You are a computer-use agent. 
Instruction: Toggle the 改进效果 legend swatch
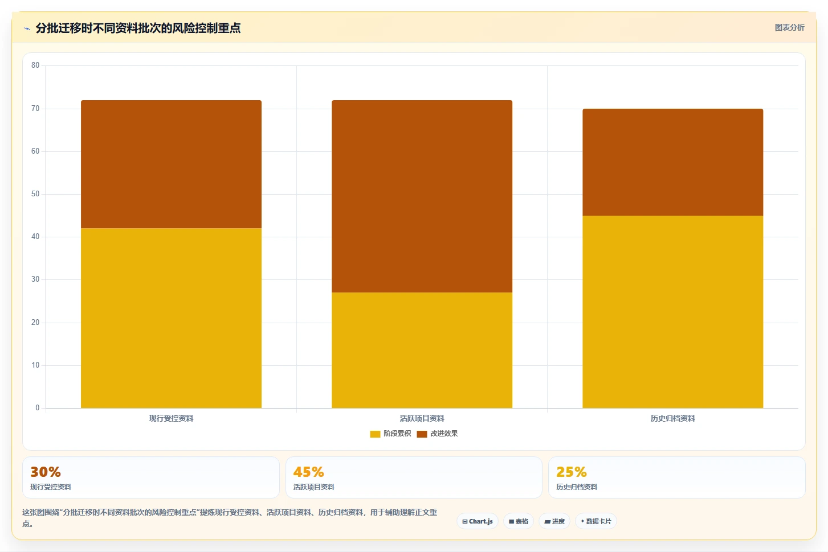pyautogui.click(x=422, y=434)
